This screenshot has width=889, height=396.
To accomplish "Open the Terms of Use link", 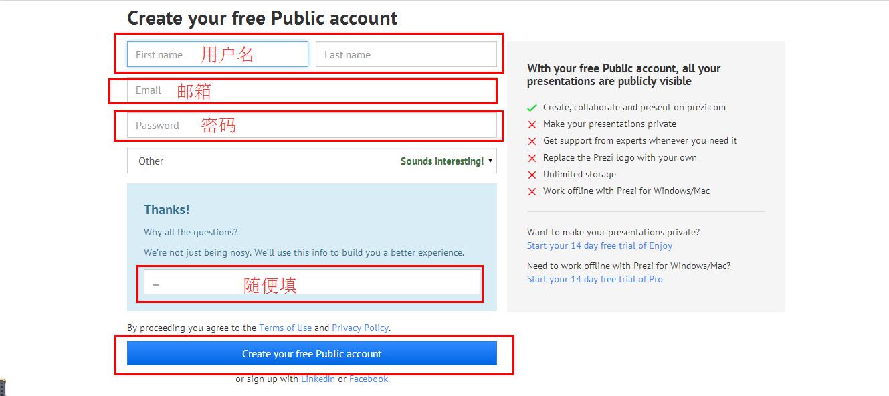I will point(285,328).
